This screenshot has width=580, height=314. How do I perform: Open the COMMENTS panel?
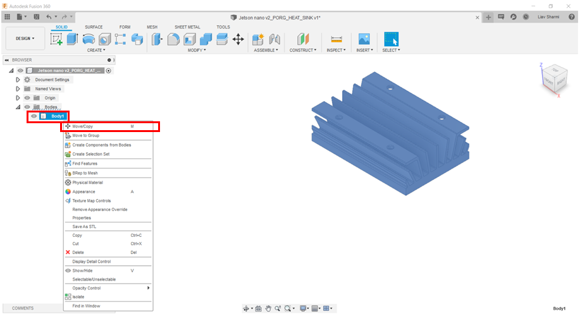[23, 308]
